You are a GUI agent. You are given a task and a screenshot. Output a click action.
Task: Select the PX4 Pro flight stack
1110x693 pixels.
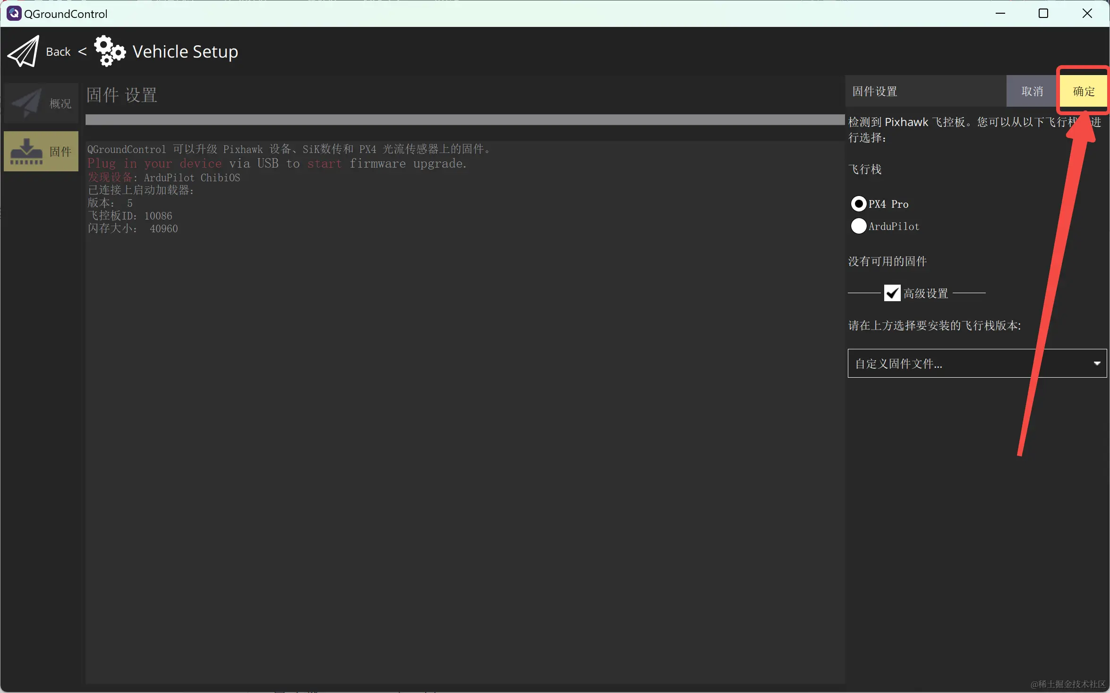point(858,204)
